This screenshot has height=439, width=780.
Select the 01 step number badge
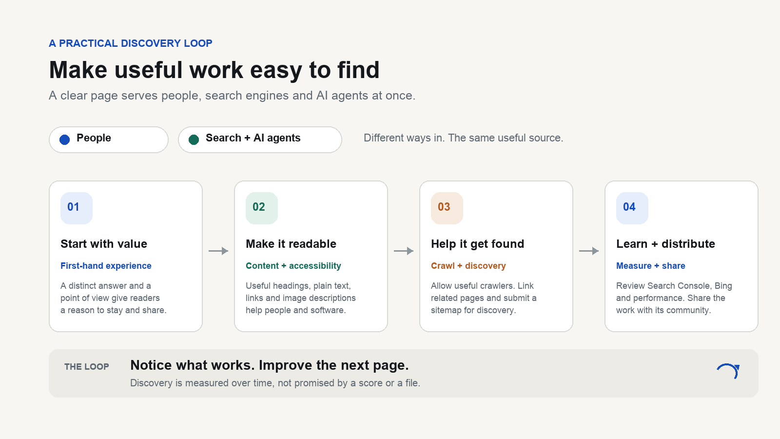[77, 208]
